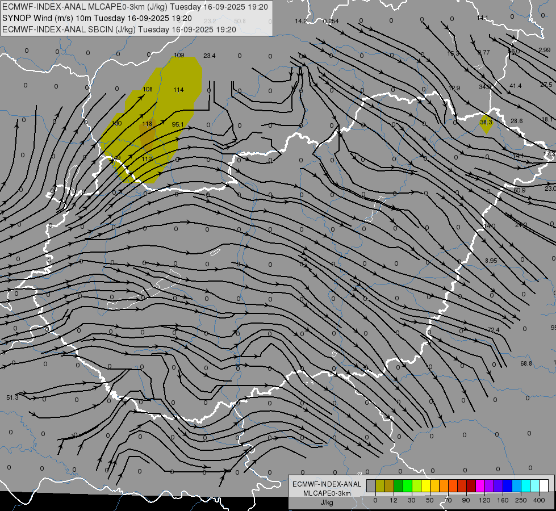Click the map value 0.254
The height and width of the screenshot is (511, 556).
[331, 21]
